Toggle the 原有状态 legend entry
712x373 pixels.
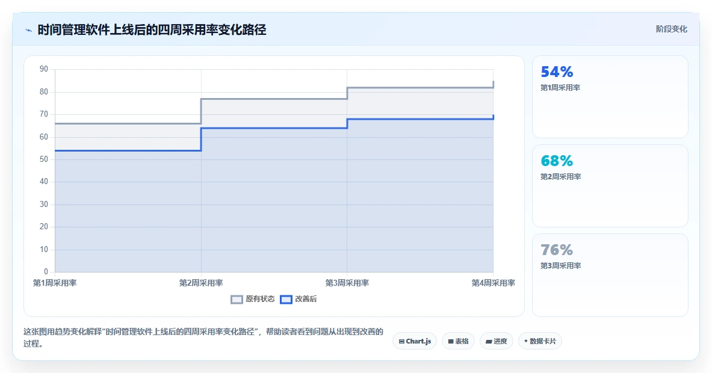point(253,299)
